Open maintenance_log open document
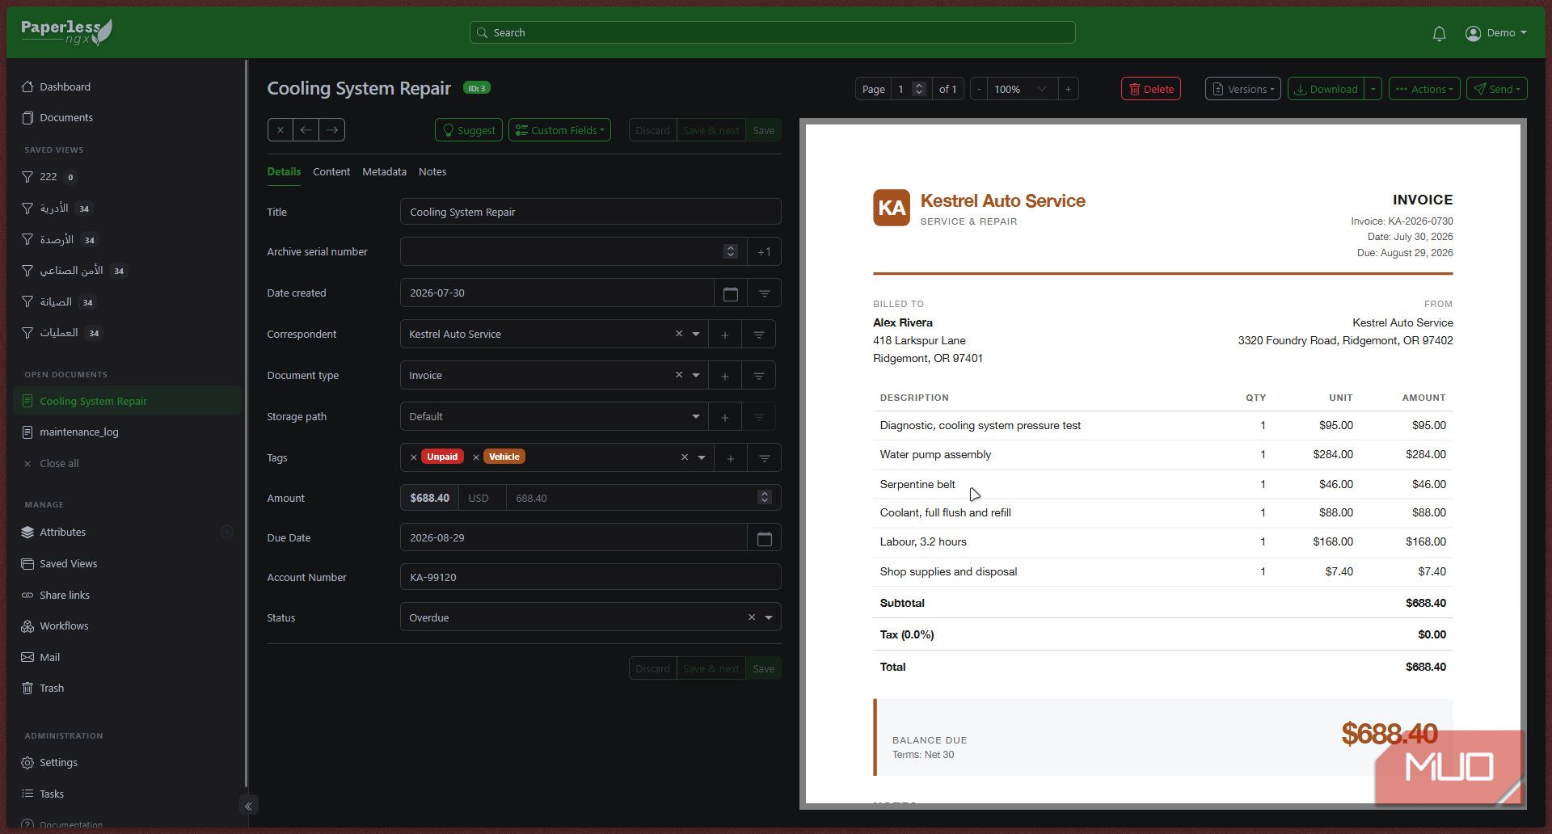1552x834 pixels. tap(79, 432)
